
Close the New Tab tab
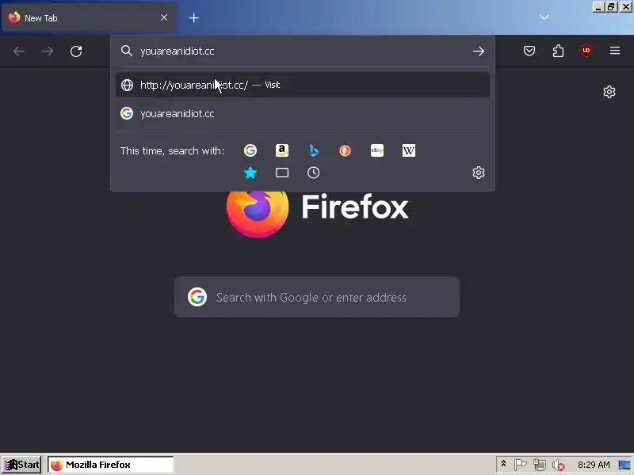164,17
